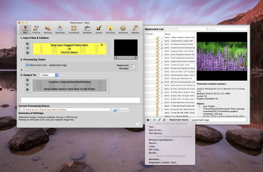Select Demo iPhone Fonts Sample row

tap(170, 68)
